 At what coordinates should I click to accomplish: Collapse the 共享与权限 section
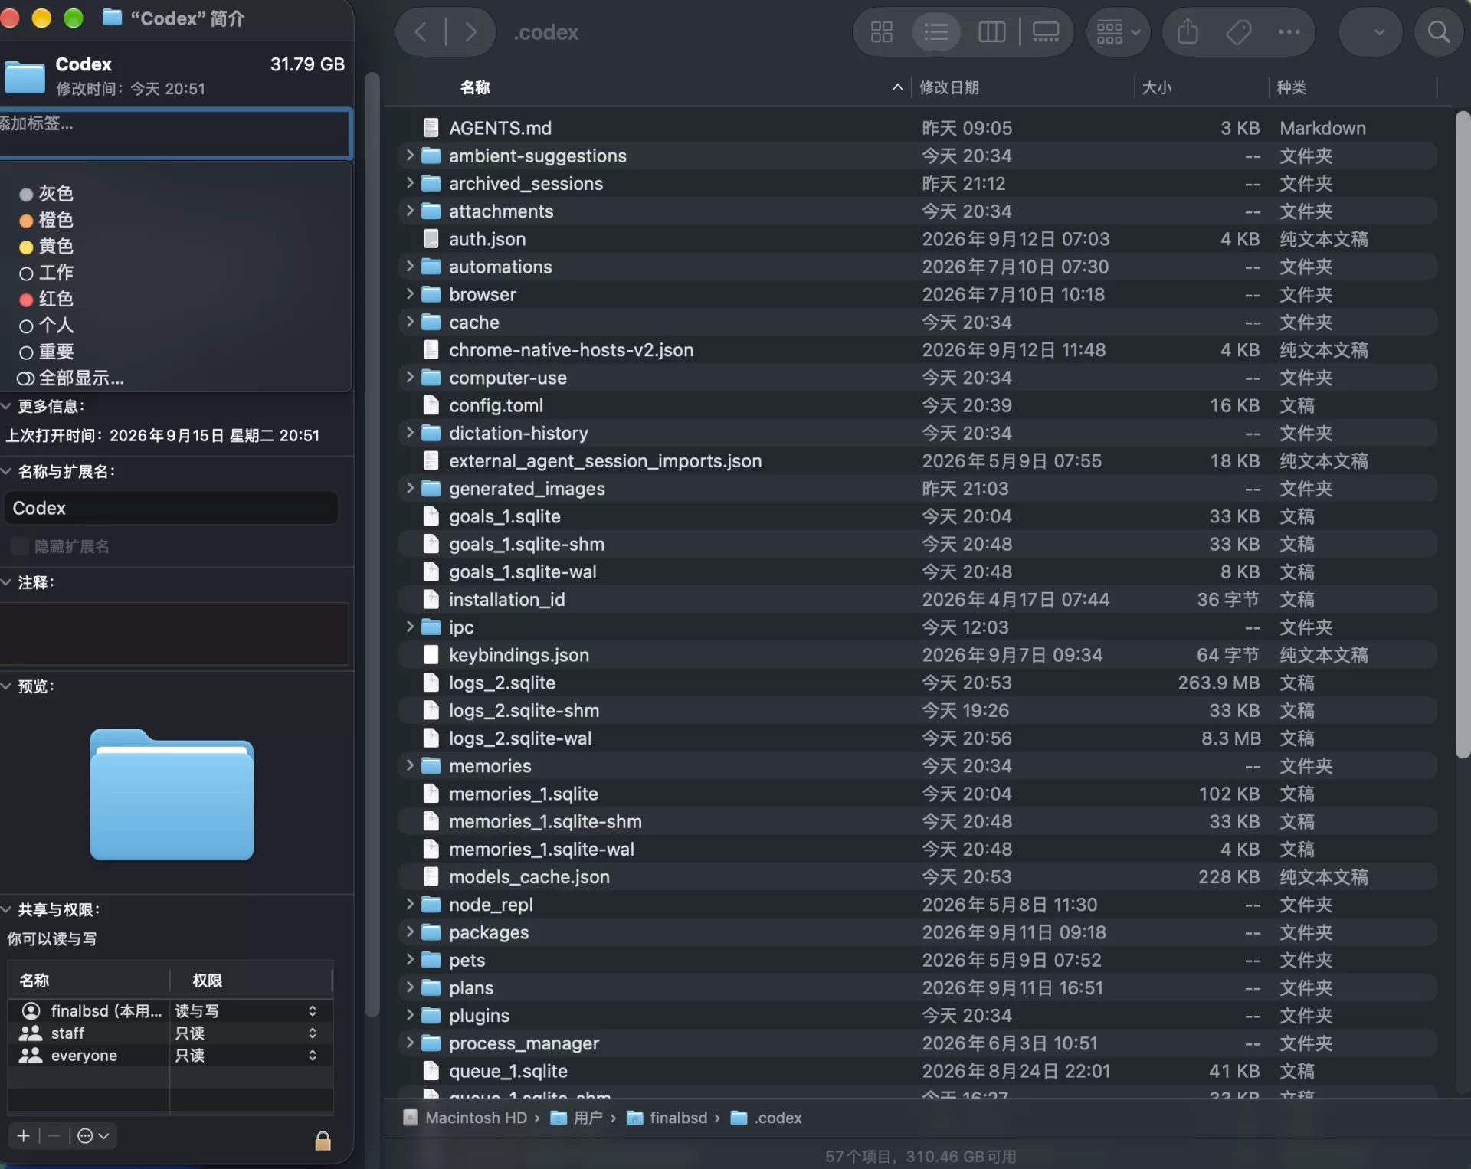[6, 909]
